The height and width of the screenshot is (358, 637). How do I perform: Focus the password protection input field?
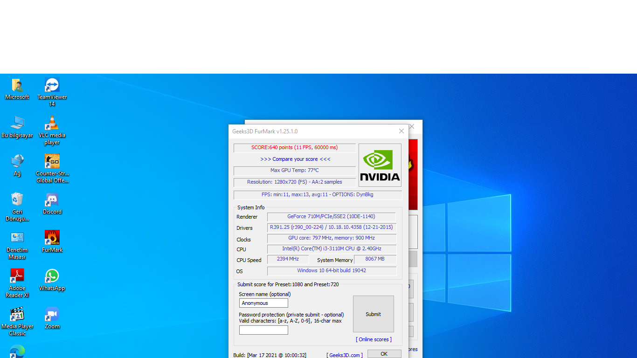click(x=263, y=330)
